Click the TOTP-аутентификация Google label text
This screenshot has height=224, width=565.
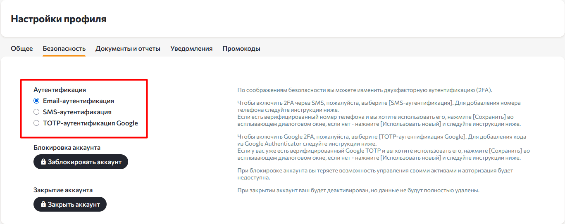click(x=90, y=123)
